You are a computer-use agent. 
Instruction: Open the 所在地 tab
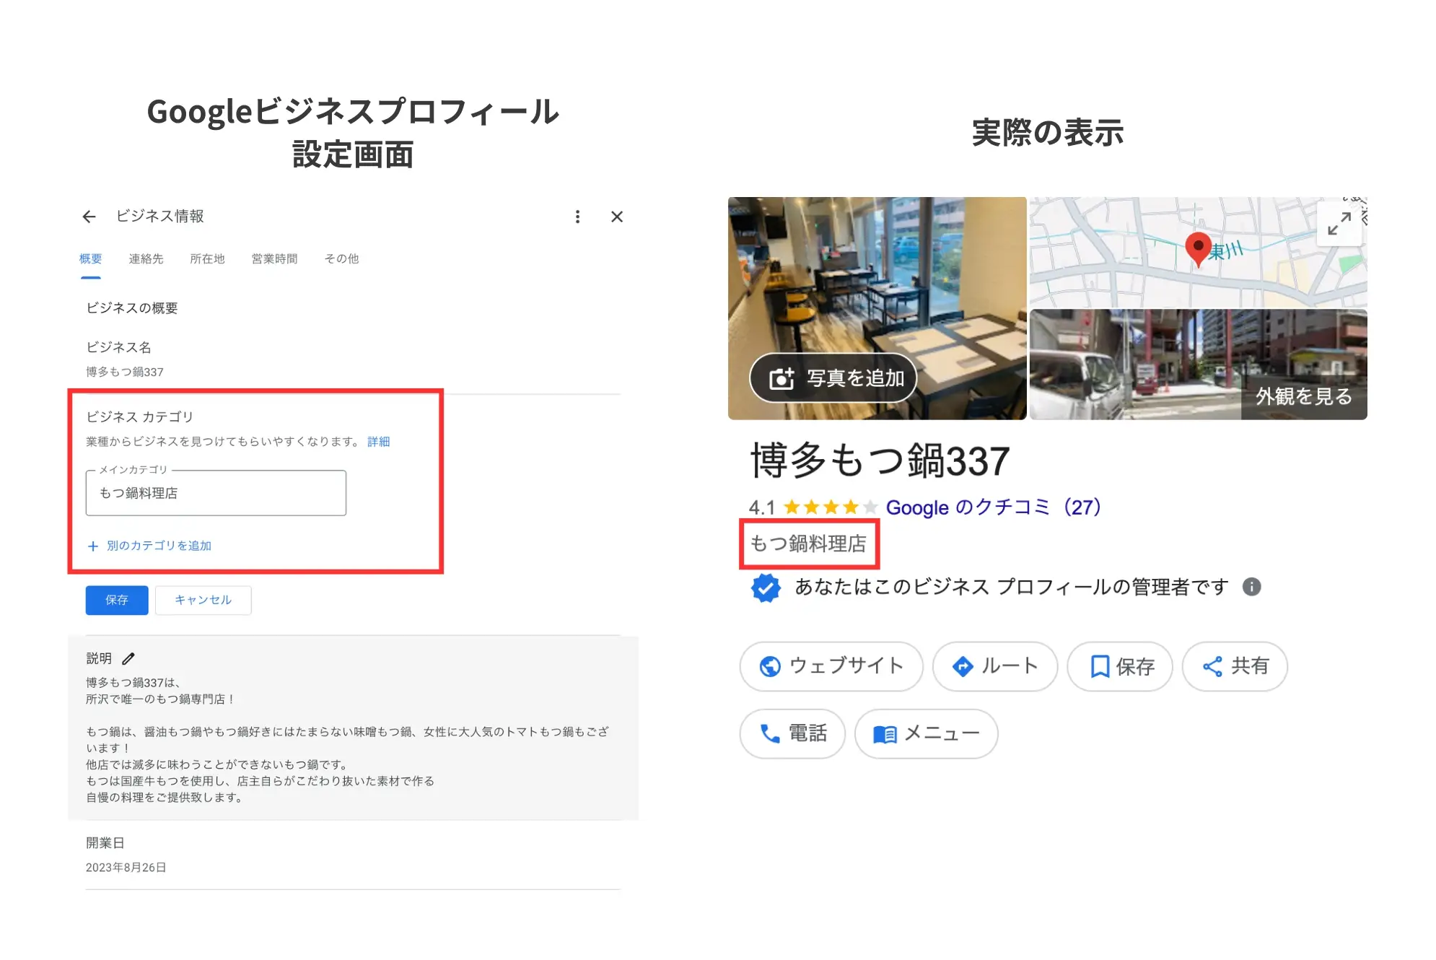click(207, 258)
